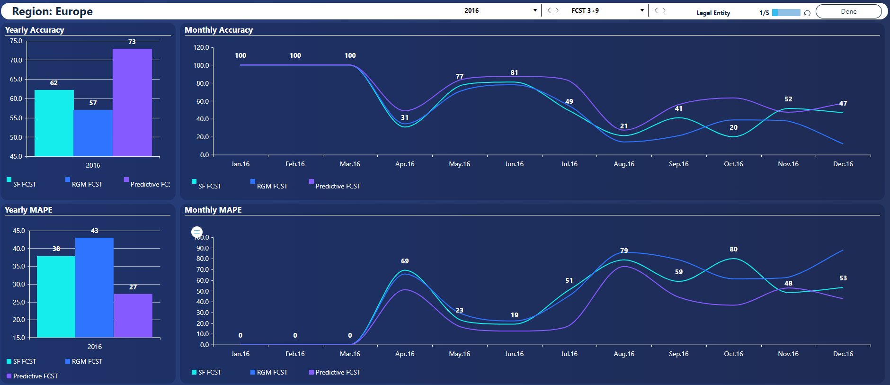This screenshot has height=385, width=890.
Task: Click the Monthly MAPE chart title
Action: (213, 210)
